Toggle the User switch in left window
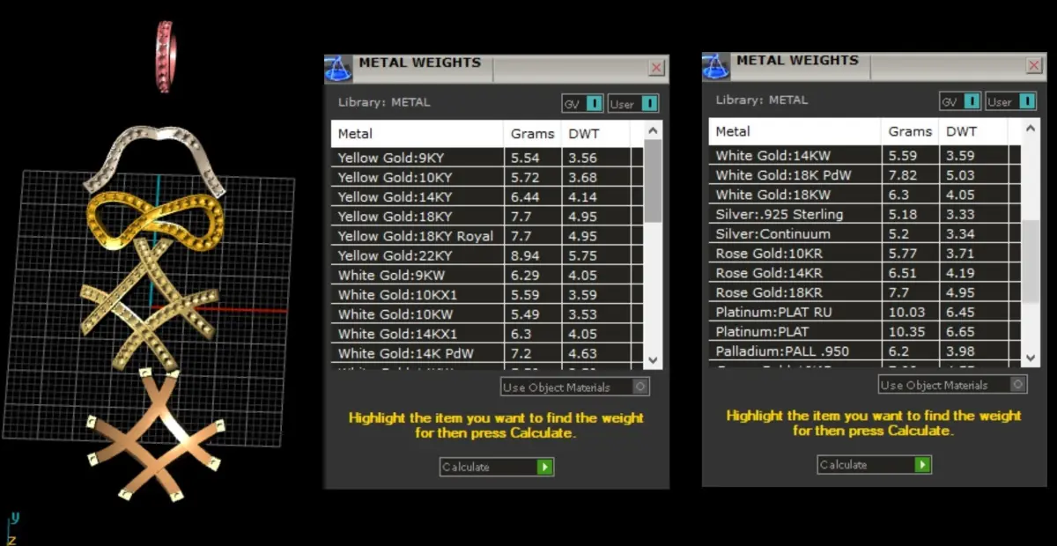This screenshot has height=546, width=1057. (x=633, y=104)
